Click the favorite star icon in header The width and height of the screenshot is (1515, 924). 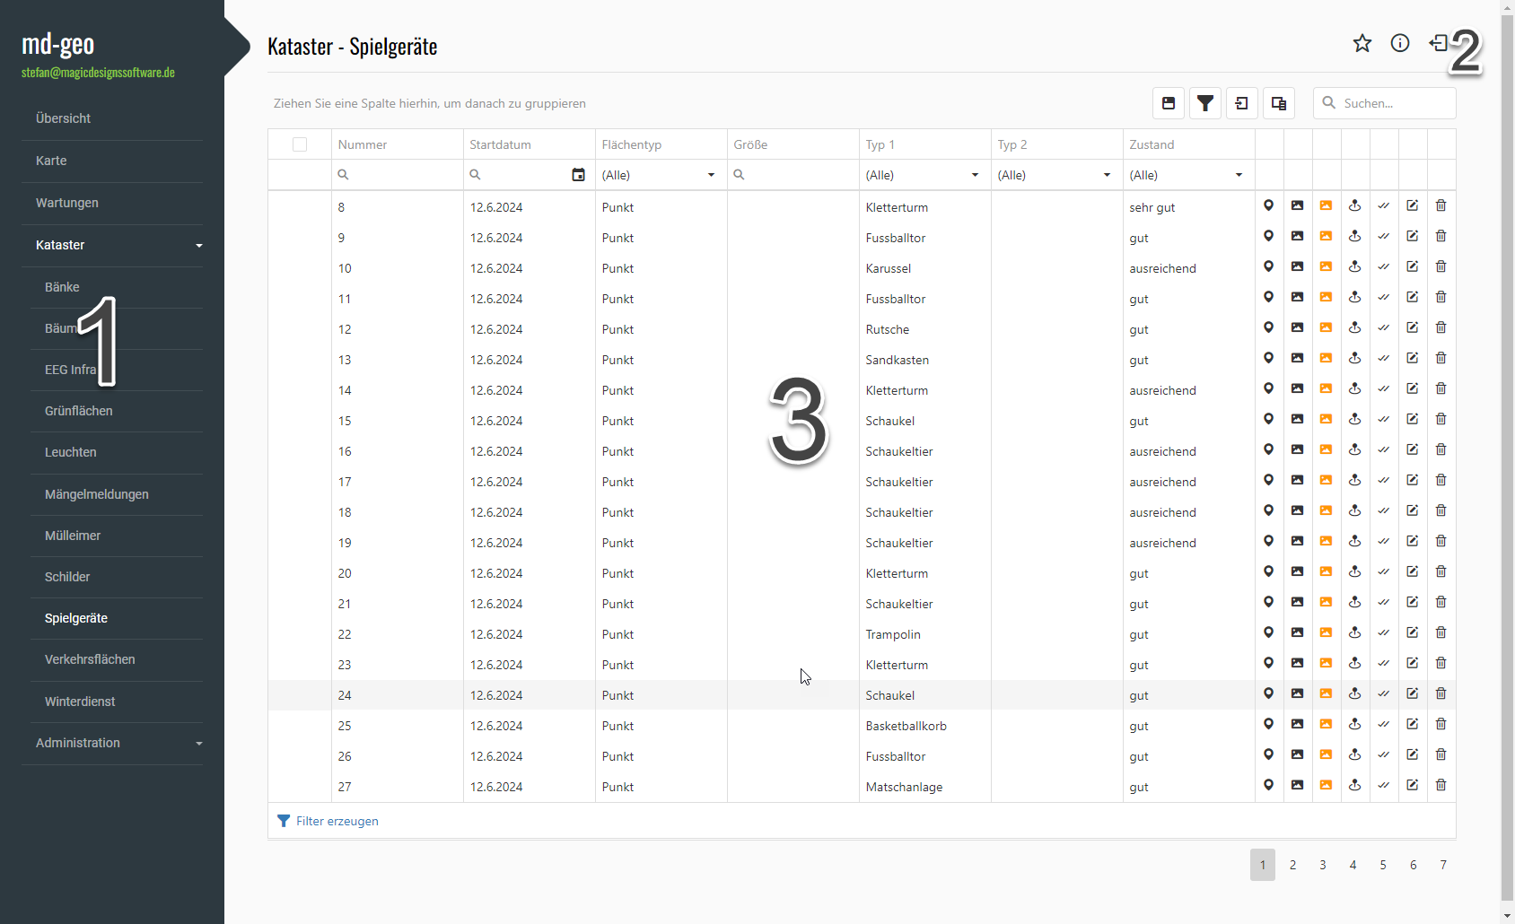[x=1362, y=43]
